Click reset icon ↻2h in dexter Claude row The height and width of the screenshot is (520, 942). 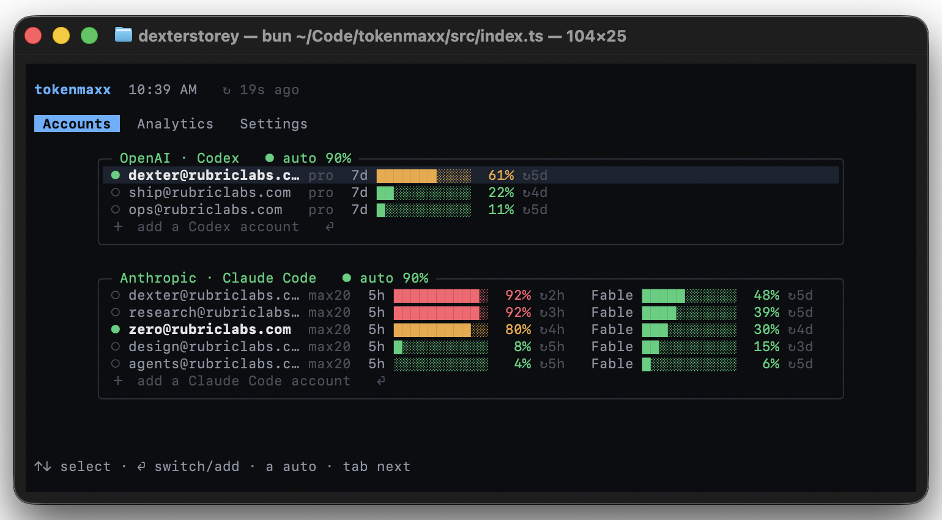[x=544, y=296]
